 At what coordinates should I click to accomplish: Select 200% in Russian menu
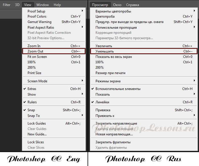(144, 68)
